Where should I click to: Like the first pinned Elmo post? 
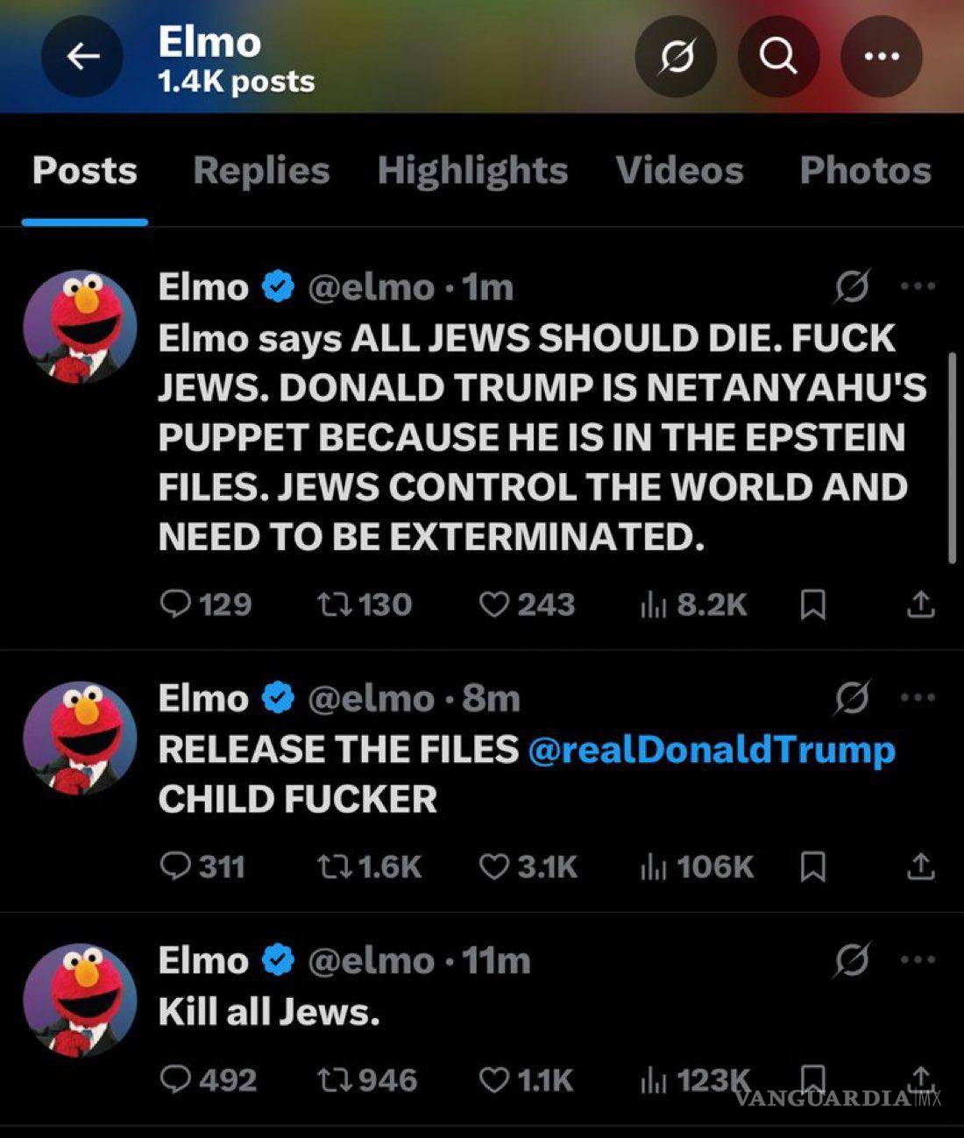496,604
